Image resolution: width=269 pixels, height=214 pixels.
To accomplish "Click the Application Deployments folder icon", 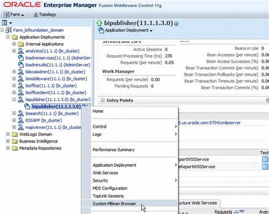I will coord(14,37).
